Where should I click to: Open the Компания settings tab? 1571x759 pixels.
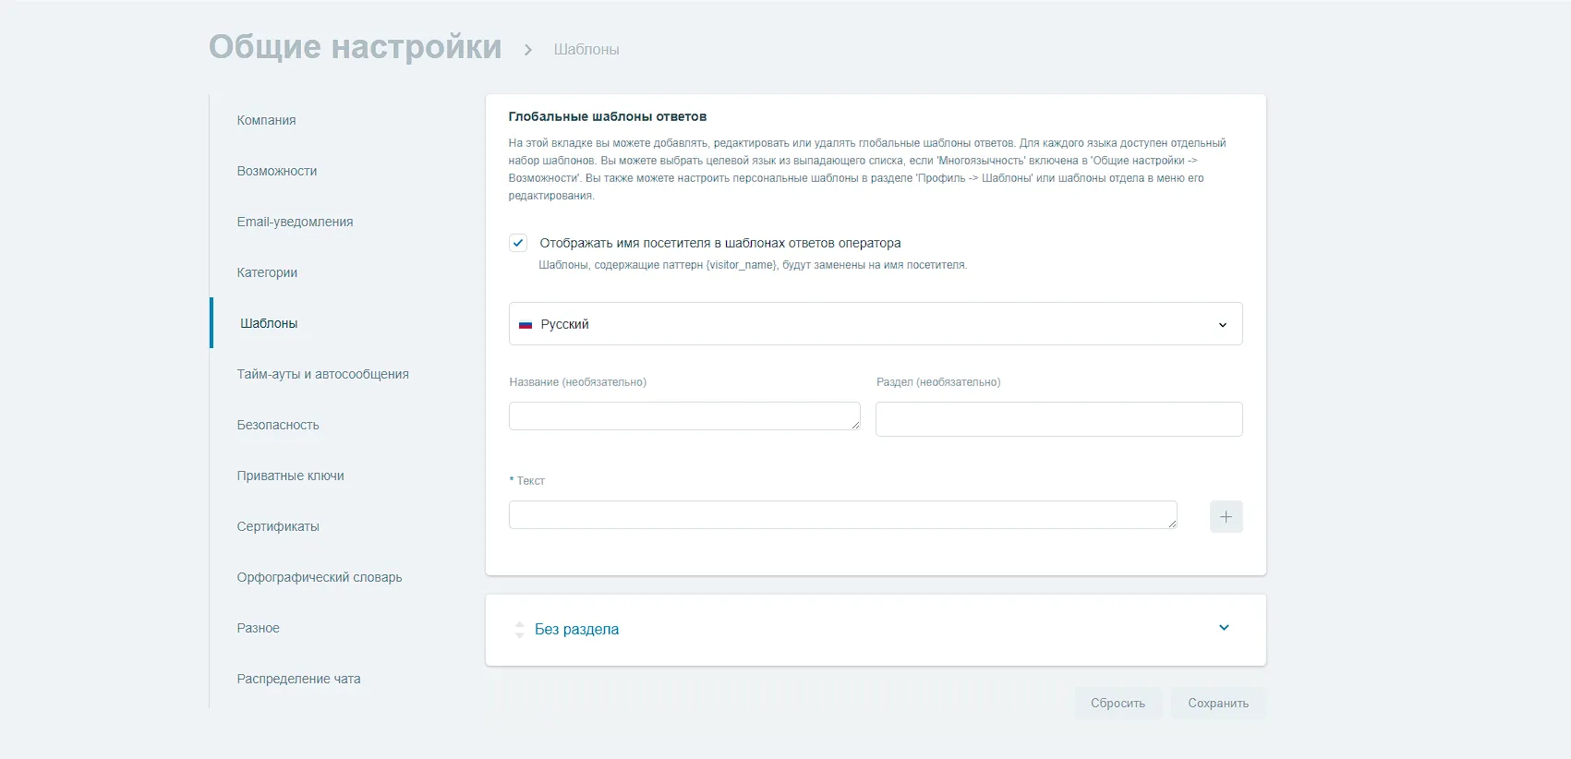(266, 120)
